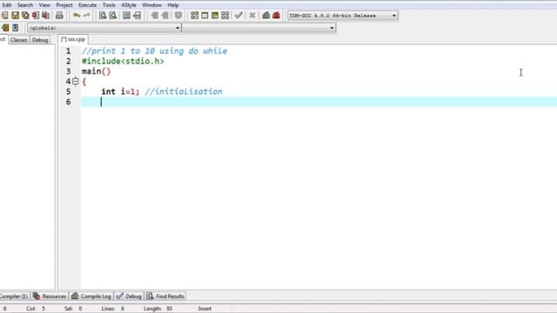Image resolution: width=557 pixels, height=313 pixels.
Task: Click the Print toolbar icon
Action: pyautogui.click(x=59, y=16)
